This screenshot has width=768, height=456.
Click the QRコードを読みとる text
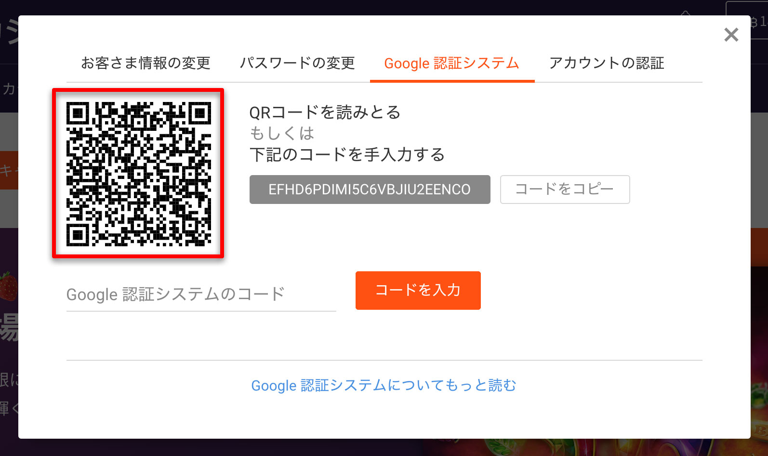click(x=325, y=113)
